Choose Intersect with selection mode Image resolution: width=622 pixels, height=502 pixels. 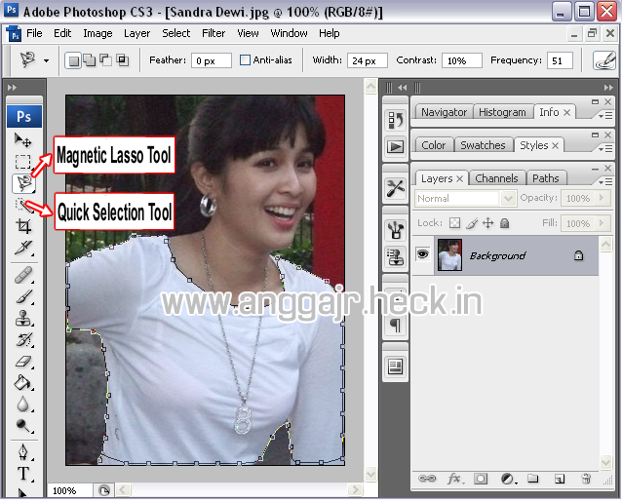122,60
